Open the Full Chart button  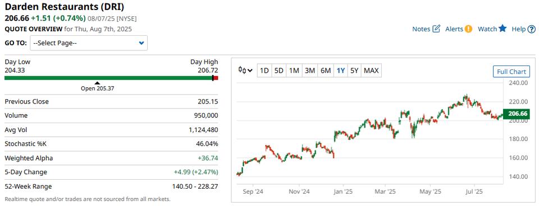coord(511,72)
